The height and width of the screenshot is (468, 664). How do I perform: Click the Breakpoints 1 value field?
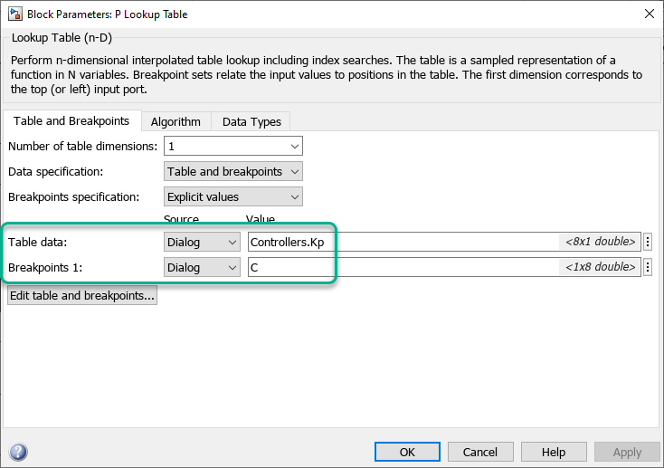(x=403, y=267)
